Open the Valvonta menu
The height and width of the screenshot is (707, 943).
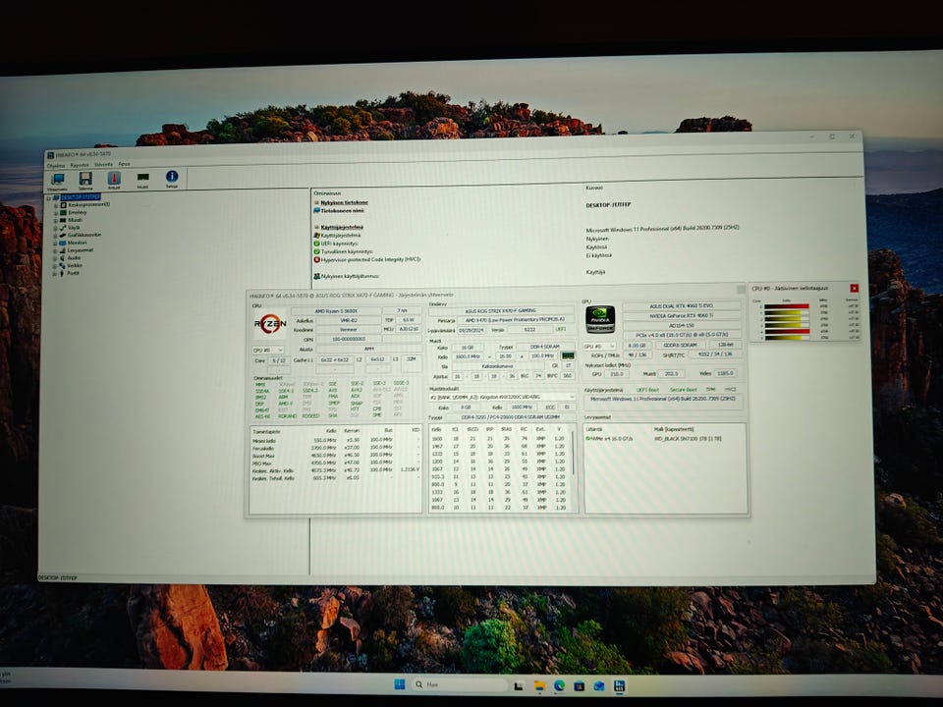click(103, 164)
